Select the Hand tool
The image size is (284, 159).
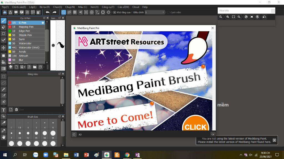click(3, 137)
